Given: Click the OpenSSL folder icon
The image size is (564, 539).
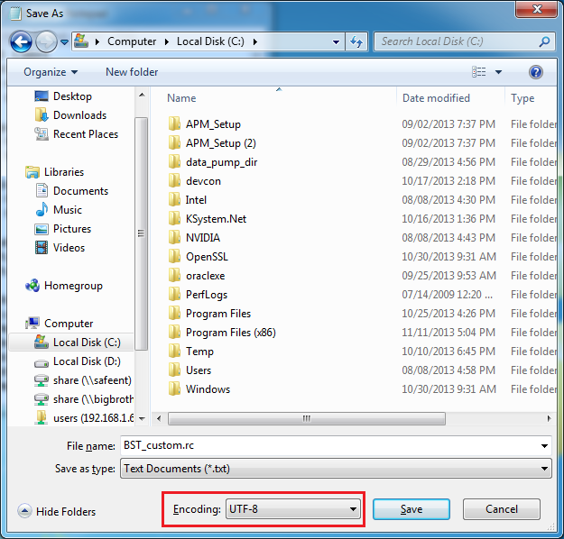Looking at the screenshot, I should click(x=175, y=257).
